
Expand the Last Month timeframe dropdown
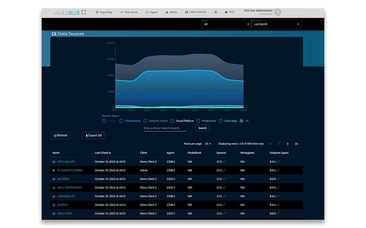click(x=276, y=25)
